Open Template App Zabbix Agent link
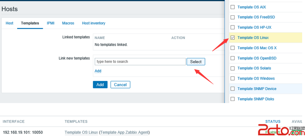306x139 pixels. 124,133
